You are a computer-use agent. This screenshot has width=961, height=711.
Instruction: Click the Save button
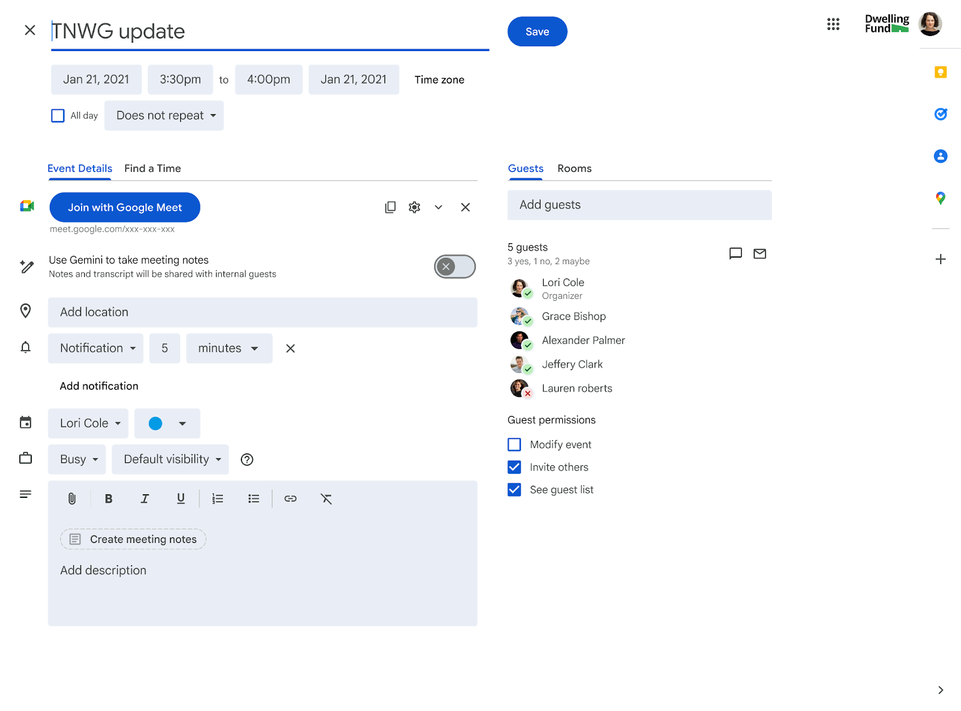point(537,32)
